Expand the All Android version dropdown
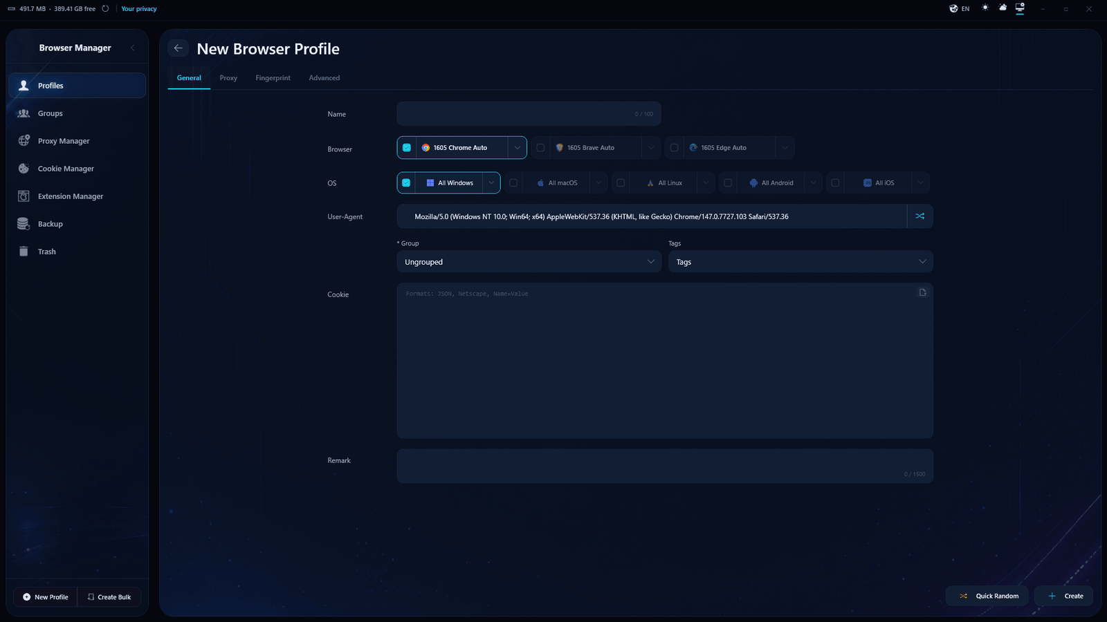 [x=813, y=183]
